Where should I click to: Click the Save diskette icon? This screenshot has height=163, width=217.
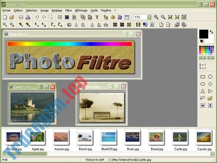pyautogui.click(x=21, y=17)
